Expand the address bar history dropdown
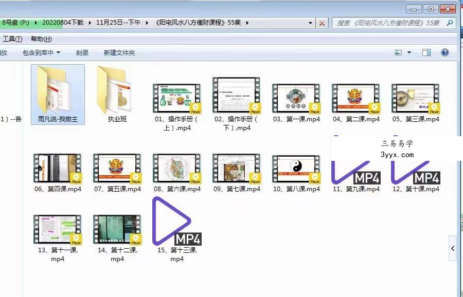 pyautogui.click(x=310, y=23)
